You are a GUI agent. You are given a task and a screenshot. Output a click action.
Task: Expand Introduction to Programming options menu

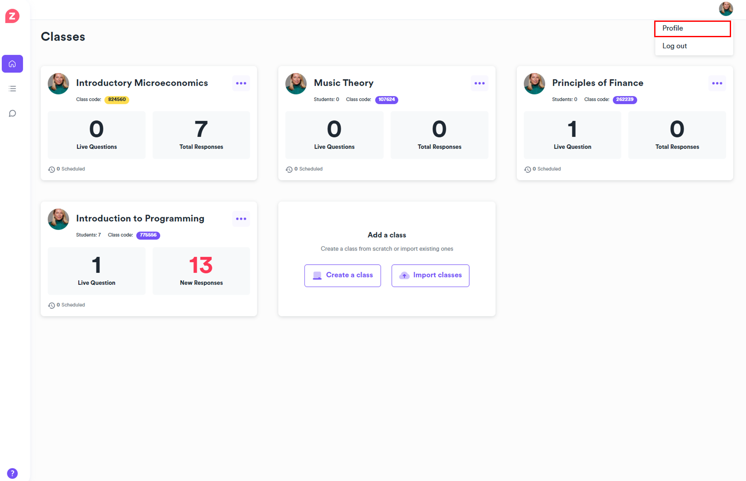(x=241, y=219)
